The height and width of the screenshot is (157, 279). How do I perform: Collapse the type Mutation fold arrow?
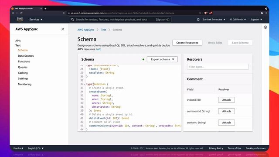84,84
